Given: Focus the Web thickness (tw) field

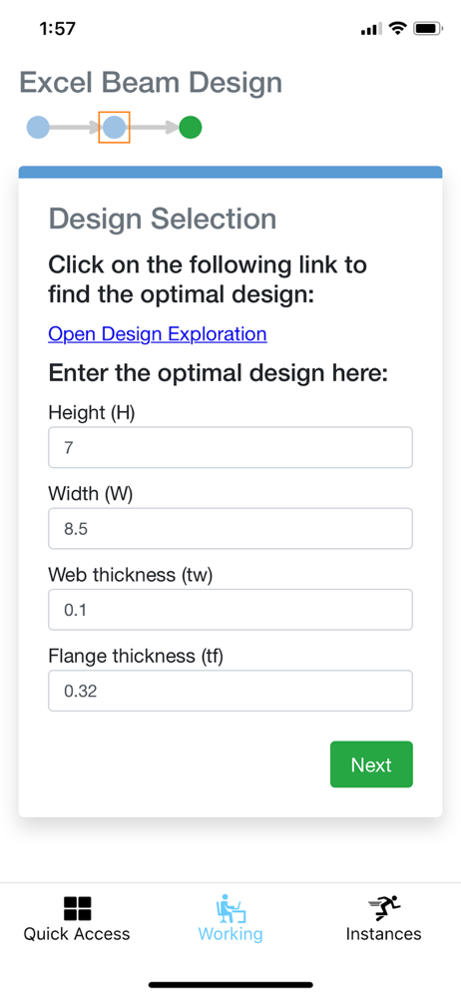Looking at the screenshot, I should 230,610.
